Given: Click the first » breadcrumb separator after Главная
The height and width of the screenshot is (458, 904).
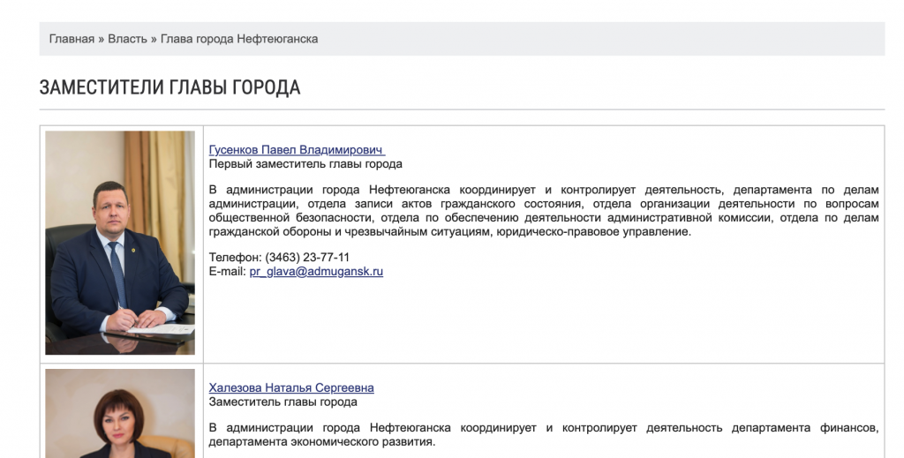Looking at the screenshot, I should point(101,39).
